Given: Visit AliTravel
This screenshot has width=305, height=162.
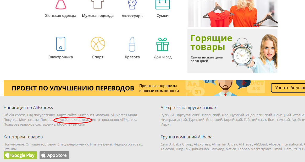Looking at the screenshot, I should coord(245,144).
